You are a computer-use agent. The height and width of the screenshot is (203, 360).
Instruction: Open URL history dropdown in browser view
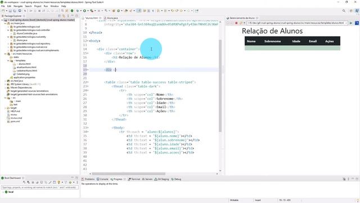point(346,23)
